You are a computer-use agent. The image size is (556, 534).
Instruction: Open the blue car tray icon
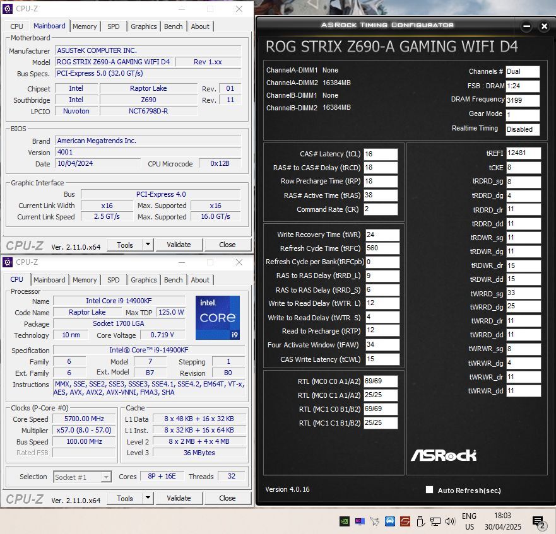[x=389, y=521]
